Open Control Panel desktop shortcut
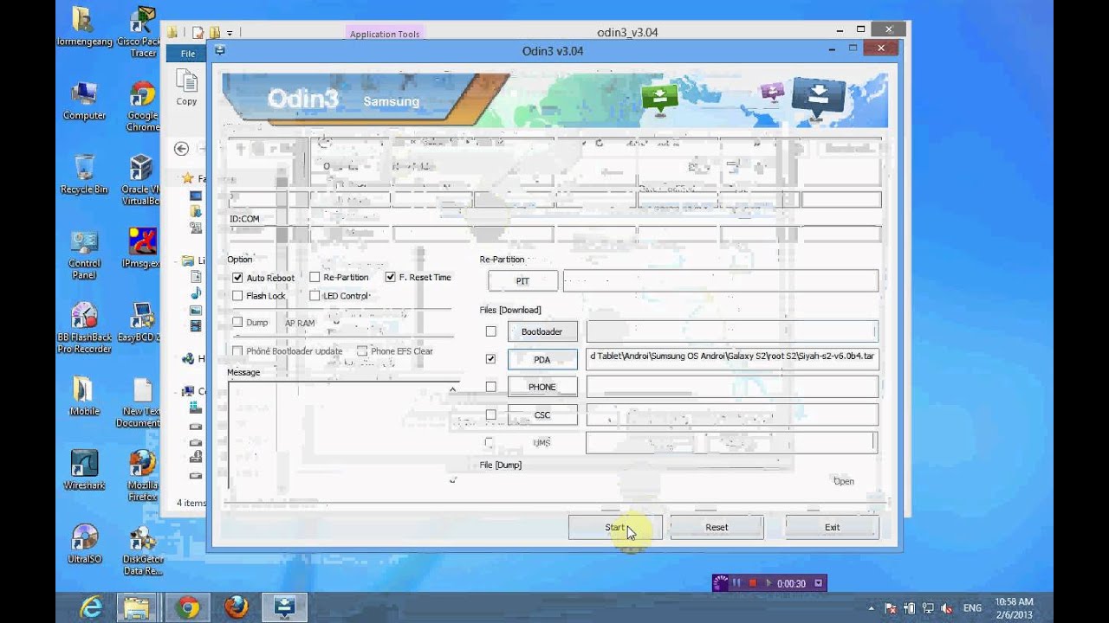This screenshot has width=1109, height=623. tap(84, 255)
